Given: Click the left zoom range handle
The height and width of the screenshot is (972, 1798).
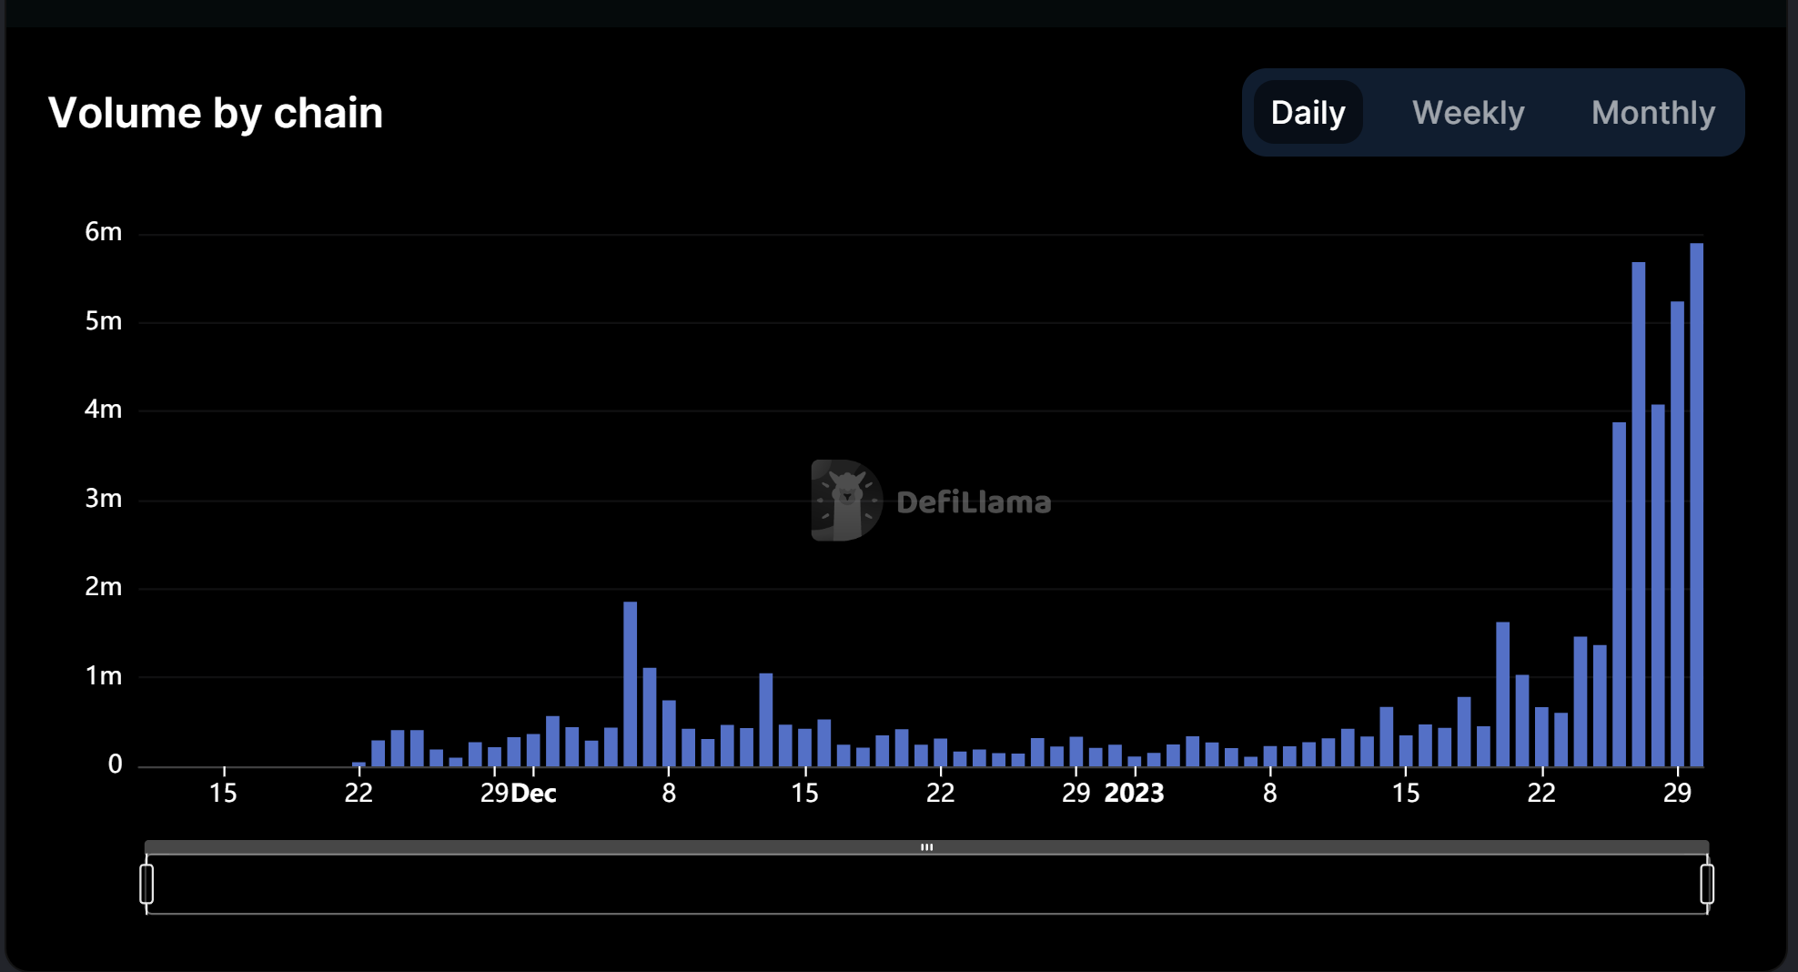Looking at the screenshot, I should tap(146, 884).
